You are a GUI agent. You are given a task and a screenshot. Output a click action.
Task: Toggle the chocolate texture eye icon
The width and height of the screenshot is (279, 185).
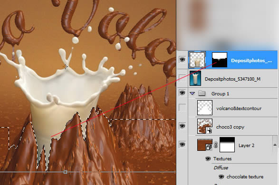pyautogui.click(x=221, y=176)
